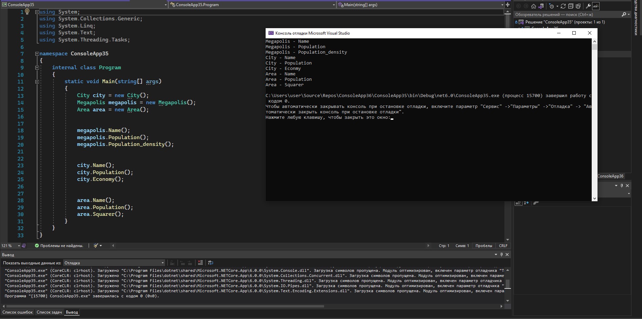642x319 pixels.
Task: Click Clear All icon in Output panel
Action: tap(200, 263)
